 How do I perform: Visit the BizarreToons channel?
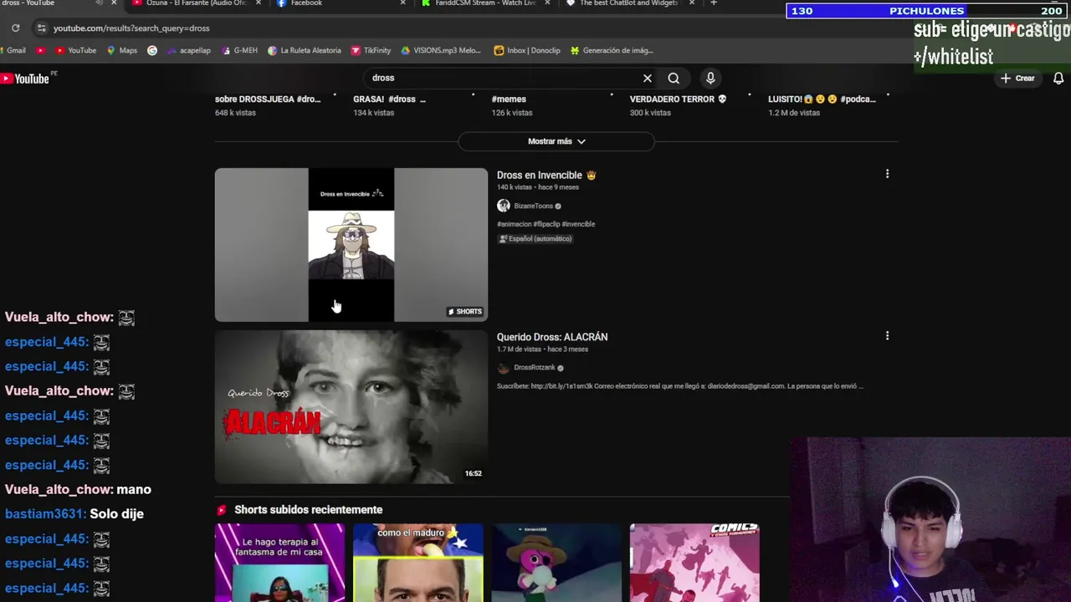click(533, 206)
